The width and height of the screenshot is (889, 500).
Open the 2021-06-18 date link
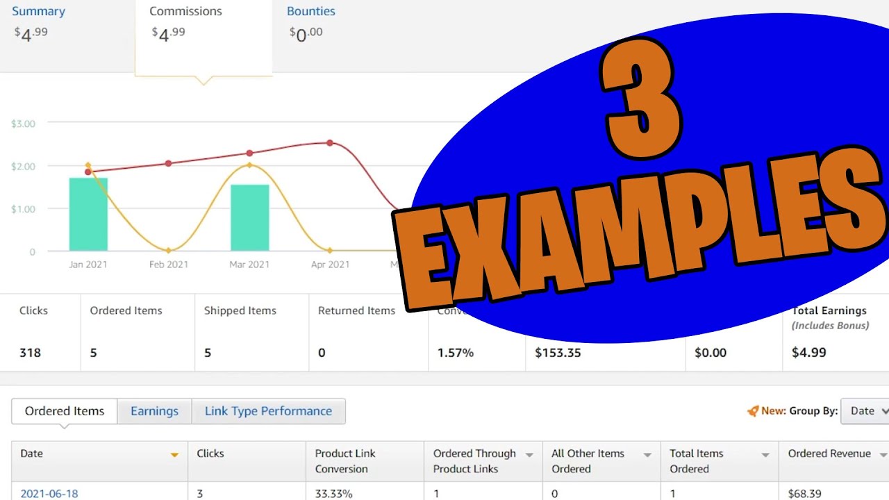[x=49, y=494]
